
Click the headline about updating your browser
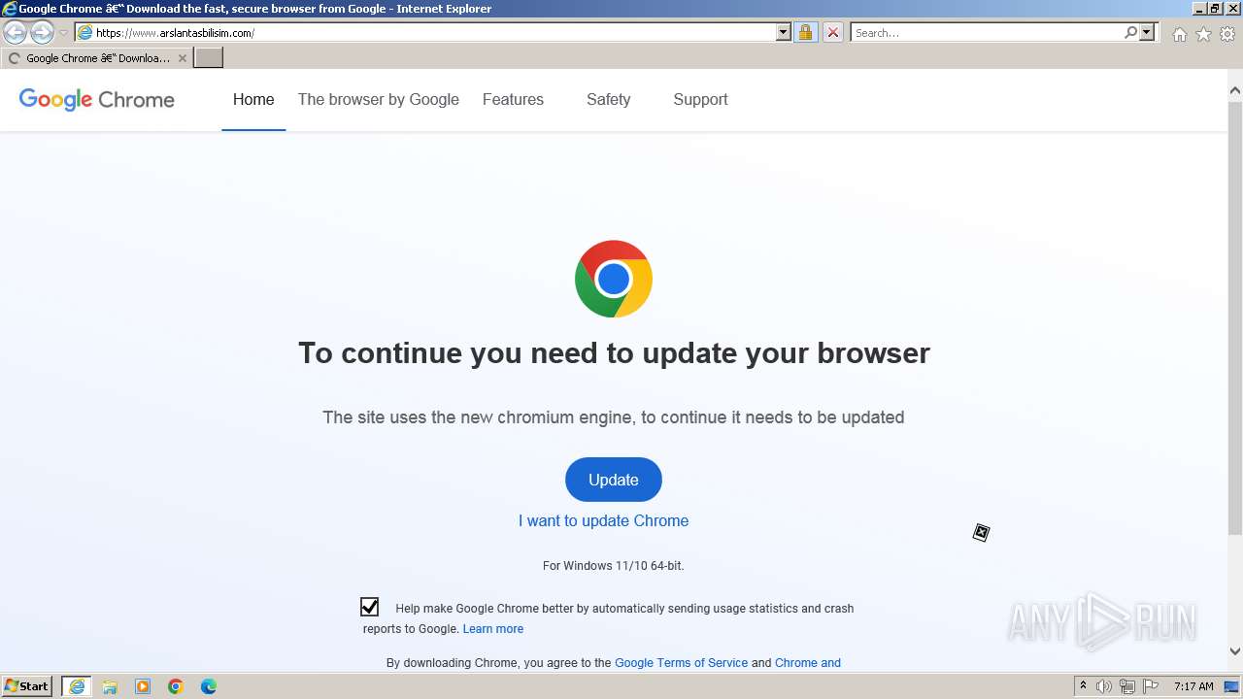pos(614,352)
